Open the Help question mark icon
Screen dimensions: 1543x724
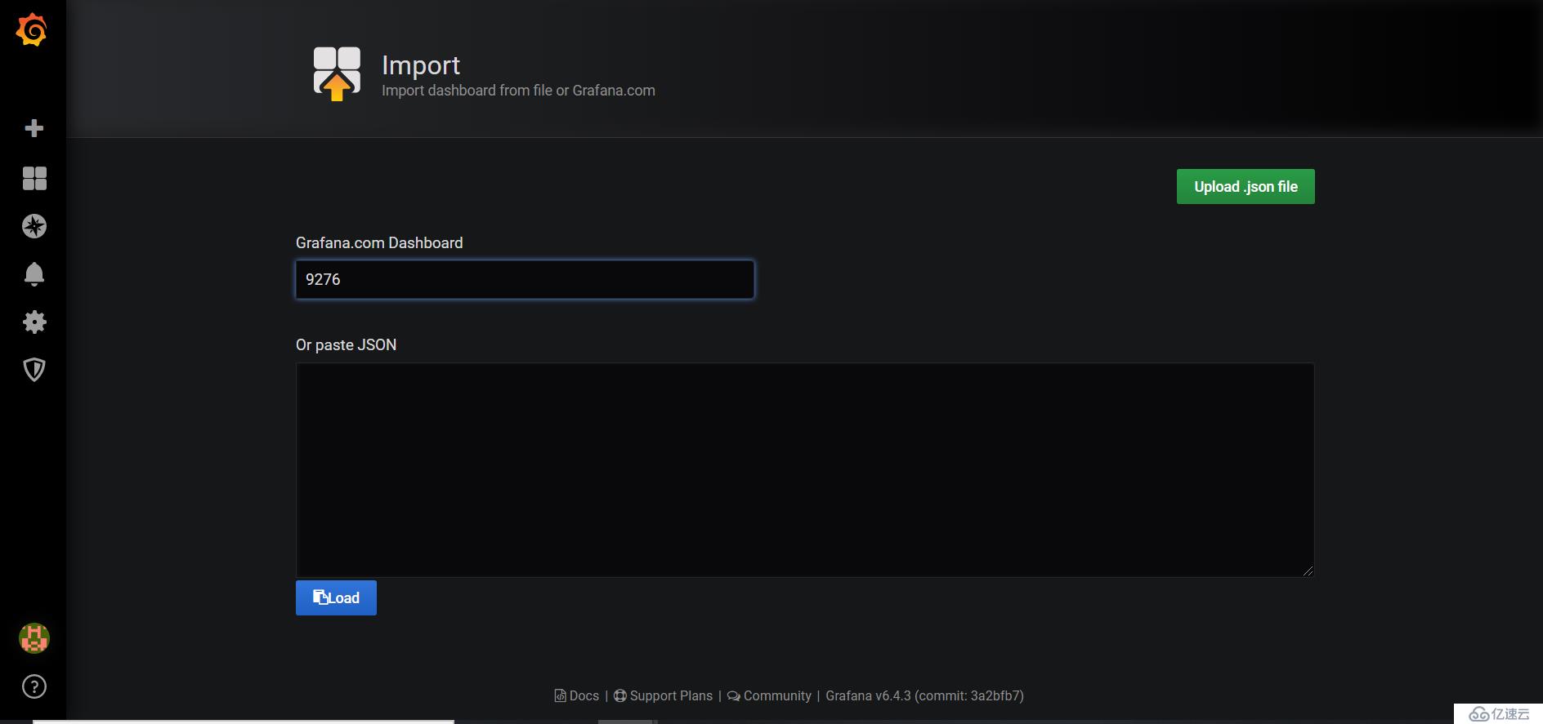pos(34,686)
